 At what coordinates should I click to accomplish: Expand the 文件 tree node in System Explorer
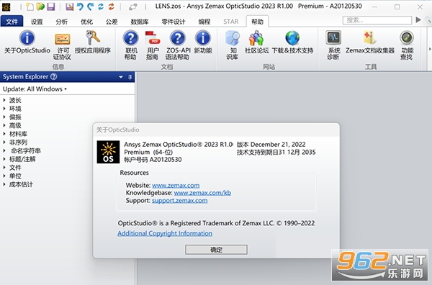pos(4,168)
